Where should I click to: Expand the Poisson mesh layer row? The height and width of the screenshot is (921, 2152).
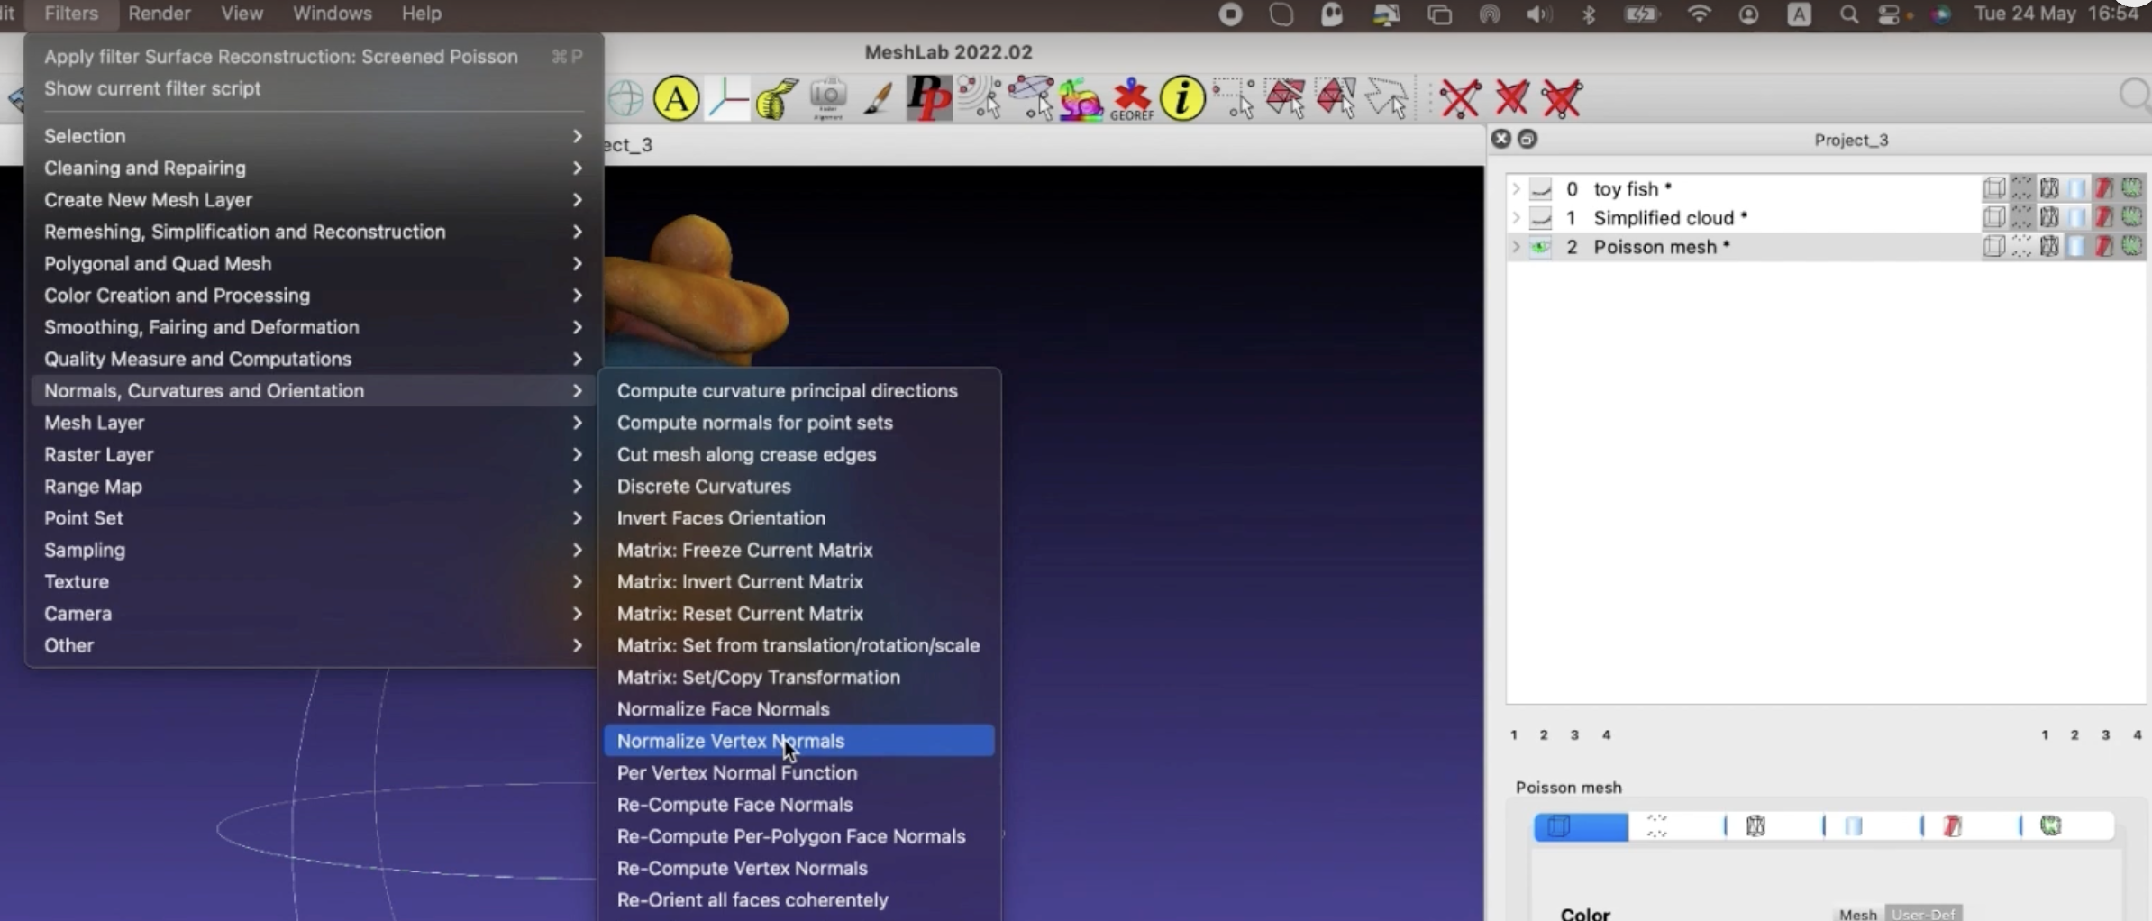point(1516,247)
